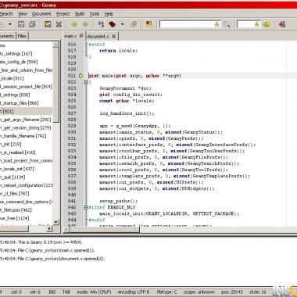Click the Compile toolbar icon

101,24
